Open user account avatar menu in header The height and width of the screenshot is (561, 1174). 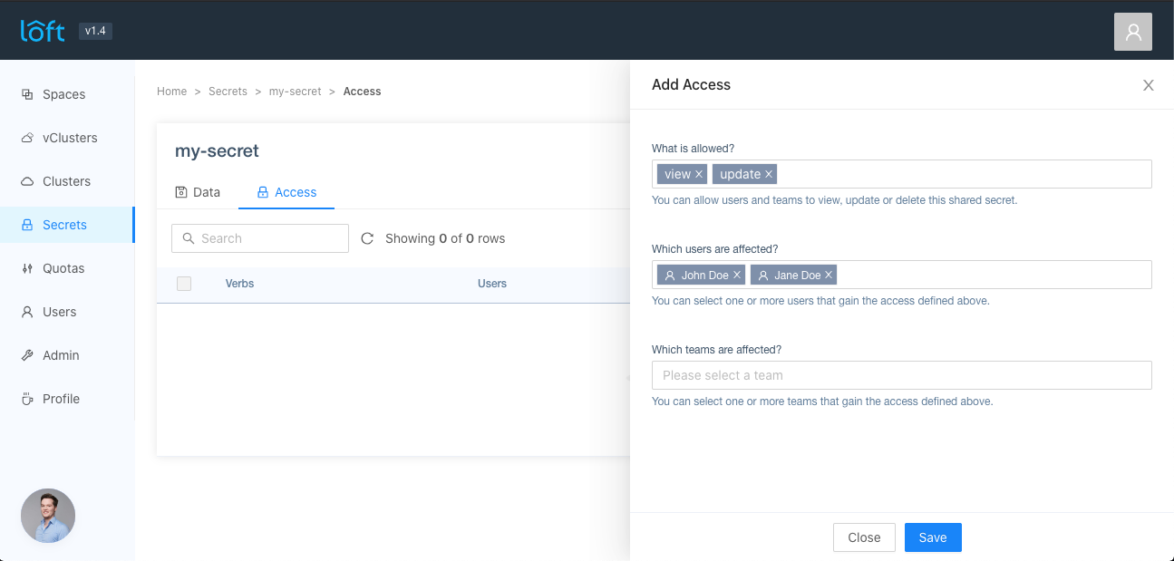click(x=1132, y=32)
